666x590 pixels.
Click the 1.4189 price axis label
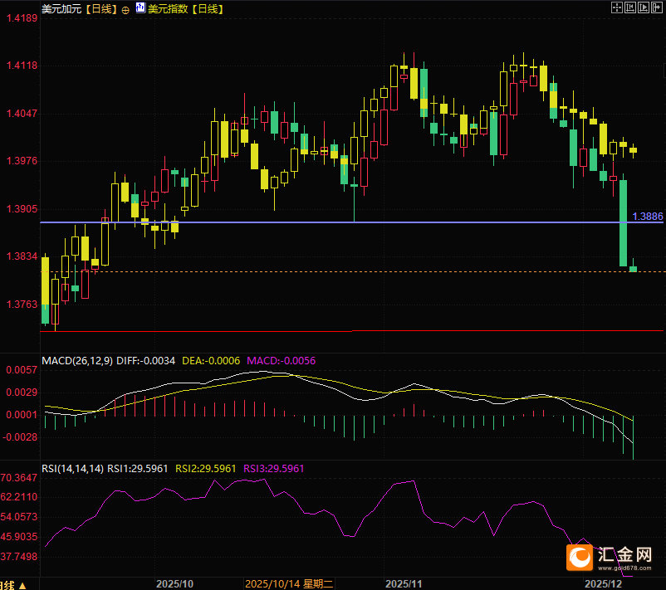click(x=22, y=18)
